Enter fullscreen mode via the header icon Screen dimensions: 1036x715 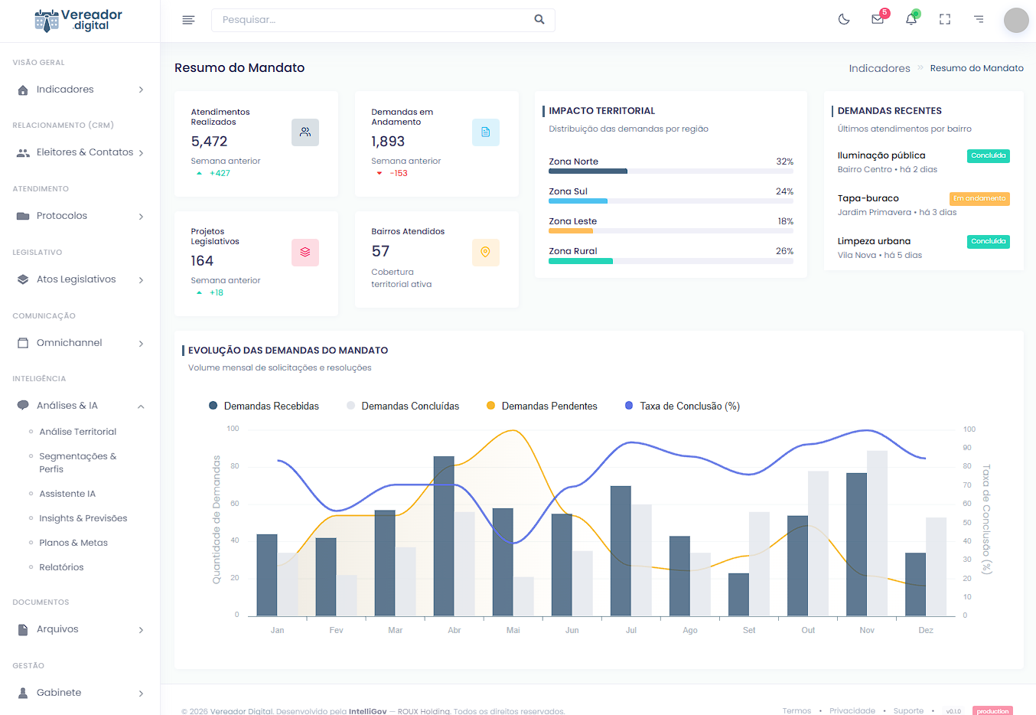945,19
